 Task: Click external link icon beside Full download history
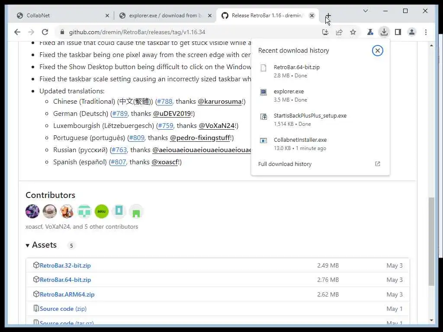click(x=377, y=164)
